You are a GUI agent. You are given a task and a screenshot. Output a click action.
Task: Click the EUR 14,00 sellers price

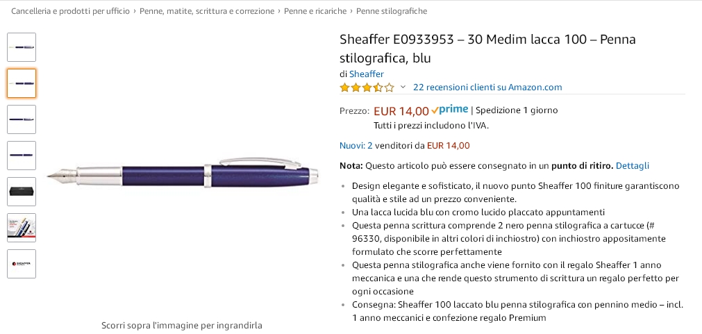point(448,146)
